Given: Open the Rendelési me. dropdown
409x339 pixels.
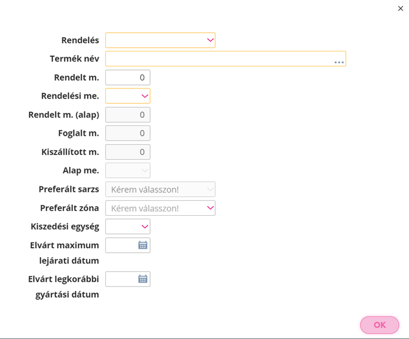Looking at the screenshot, I should pos(145,96).
